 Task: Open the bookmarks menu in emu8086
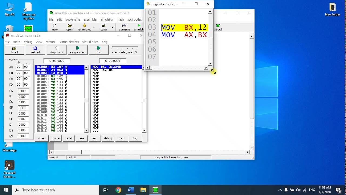pos(73,20)
